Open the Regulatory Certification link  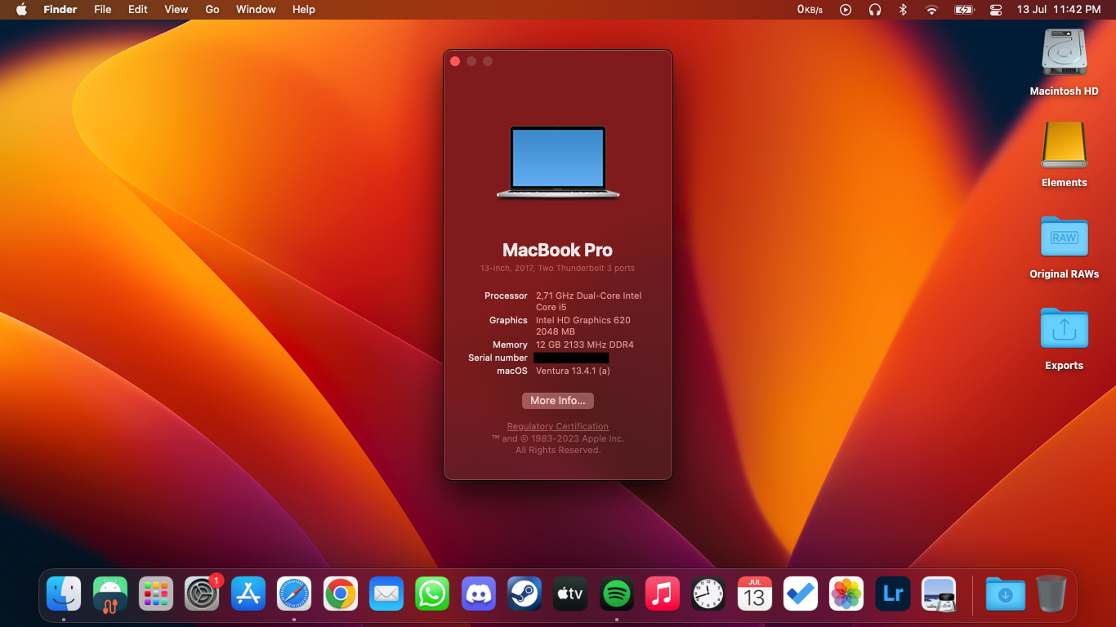pos(557,425)
